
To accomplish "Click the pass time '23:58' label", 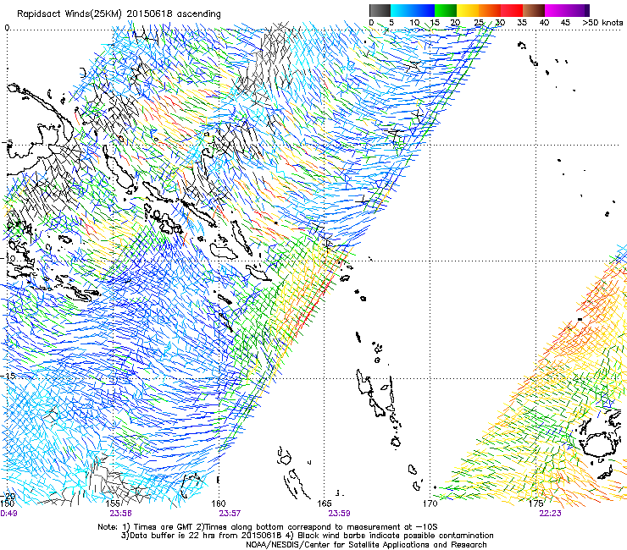I will [x=121, y=514].
